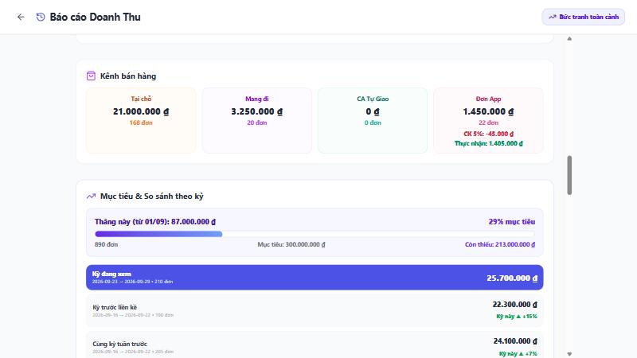Click the scrollbar down arrow

[x=569, y=354]
